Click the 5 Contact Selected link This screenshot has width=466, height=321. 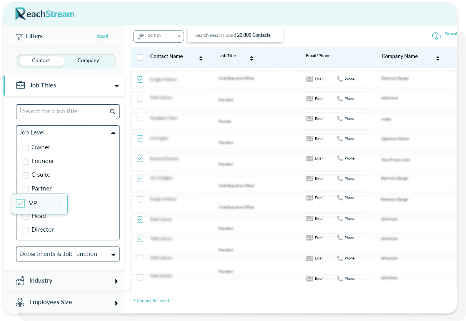151,301
